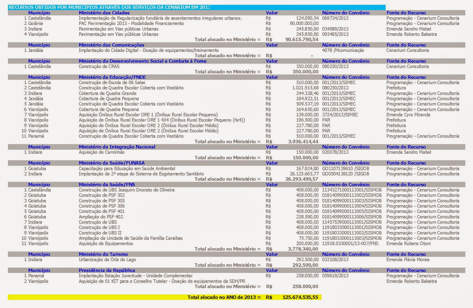This screenshot has height=308, width=473.
Task: Select convênio '032108/2013'
Action: 335,260
